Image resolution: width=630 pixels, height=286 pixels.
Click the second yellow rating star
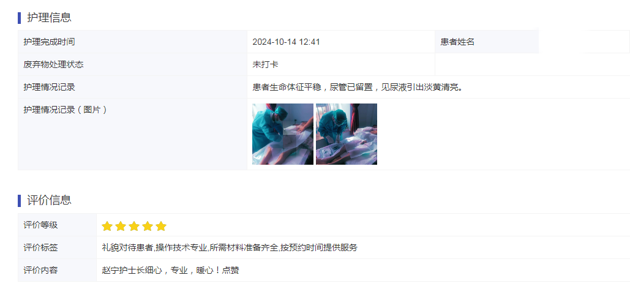click(121, 226)
